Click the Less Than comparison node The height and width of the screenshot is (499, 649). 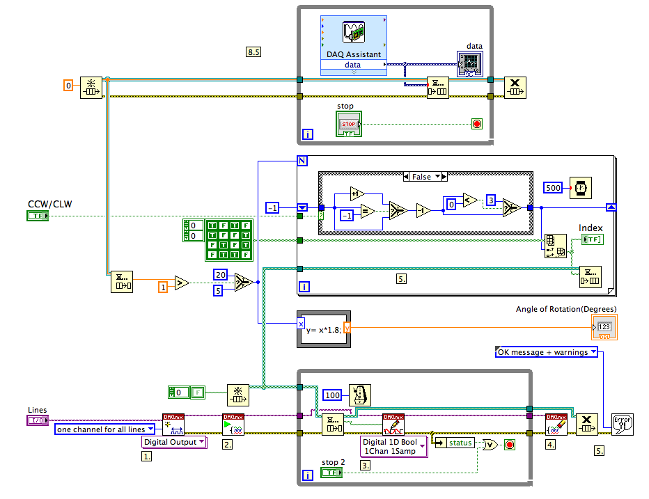[x=470, y=200]
